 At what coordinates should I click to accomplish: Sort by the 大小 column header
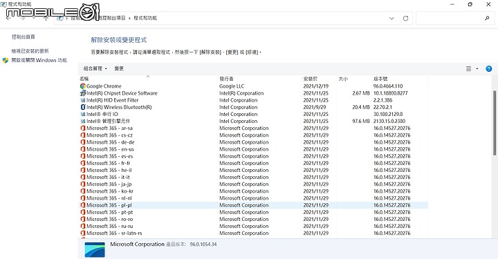pos(343,79)
